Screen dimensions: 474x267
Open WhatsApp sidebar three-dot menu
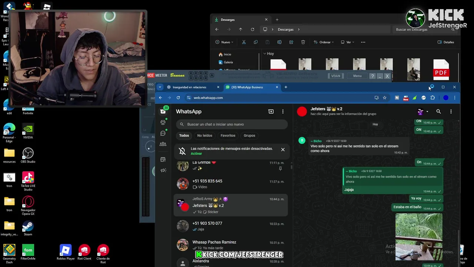(x=283, y=112)
